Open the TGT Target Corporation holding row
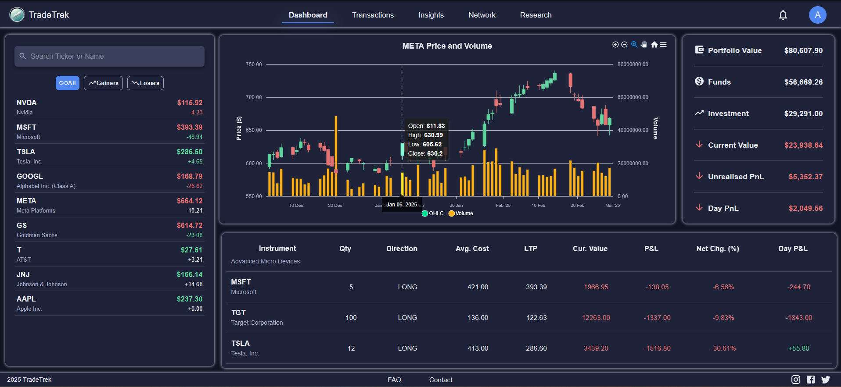841x387 pixels. [529, 318]
